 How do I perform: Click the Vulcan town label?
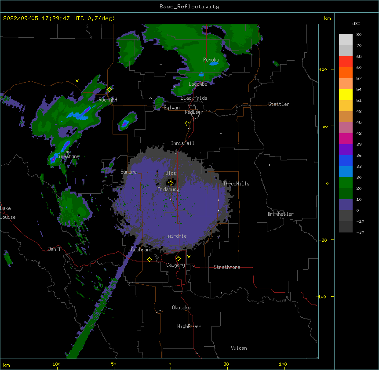tap(239, 348)
